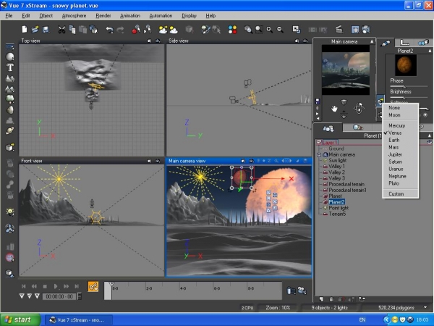Select None in the planet list
The height and width of the screenshot is (326, 434).
click(400, 107)
